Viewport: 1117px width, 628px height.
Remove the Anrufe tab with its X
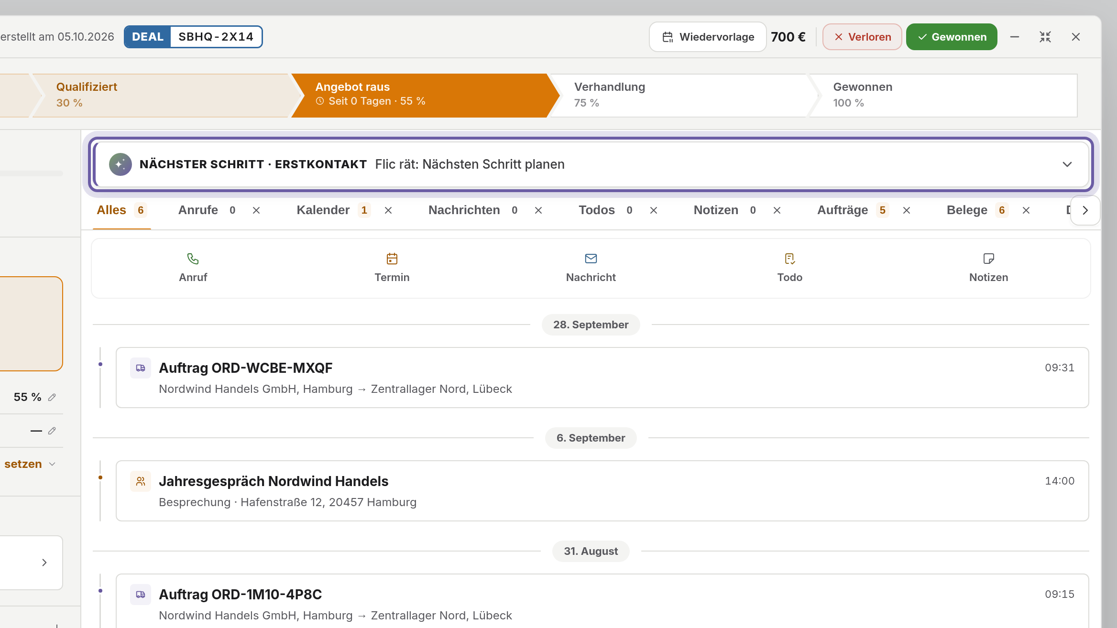(256, 210)
